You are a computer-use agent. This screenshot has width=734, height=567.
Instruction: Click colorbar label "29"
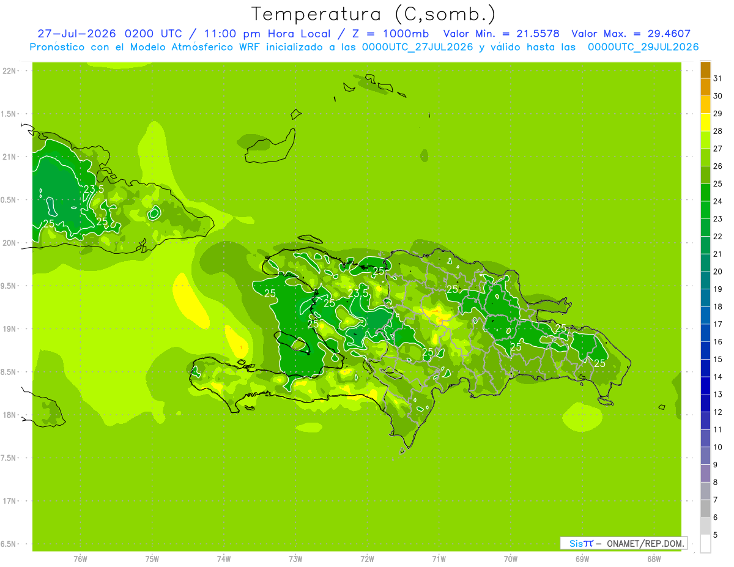[717, 114]
